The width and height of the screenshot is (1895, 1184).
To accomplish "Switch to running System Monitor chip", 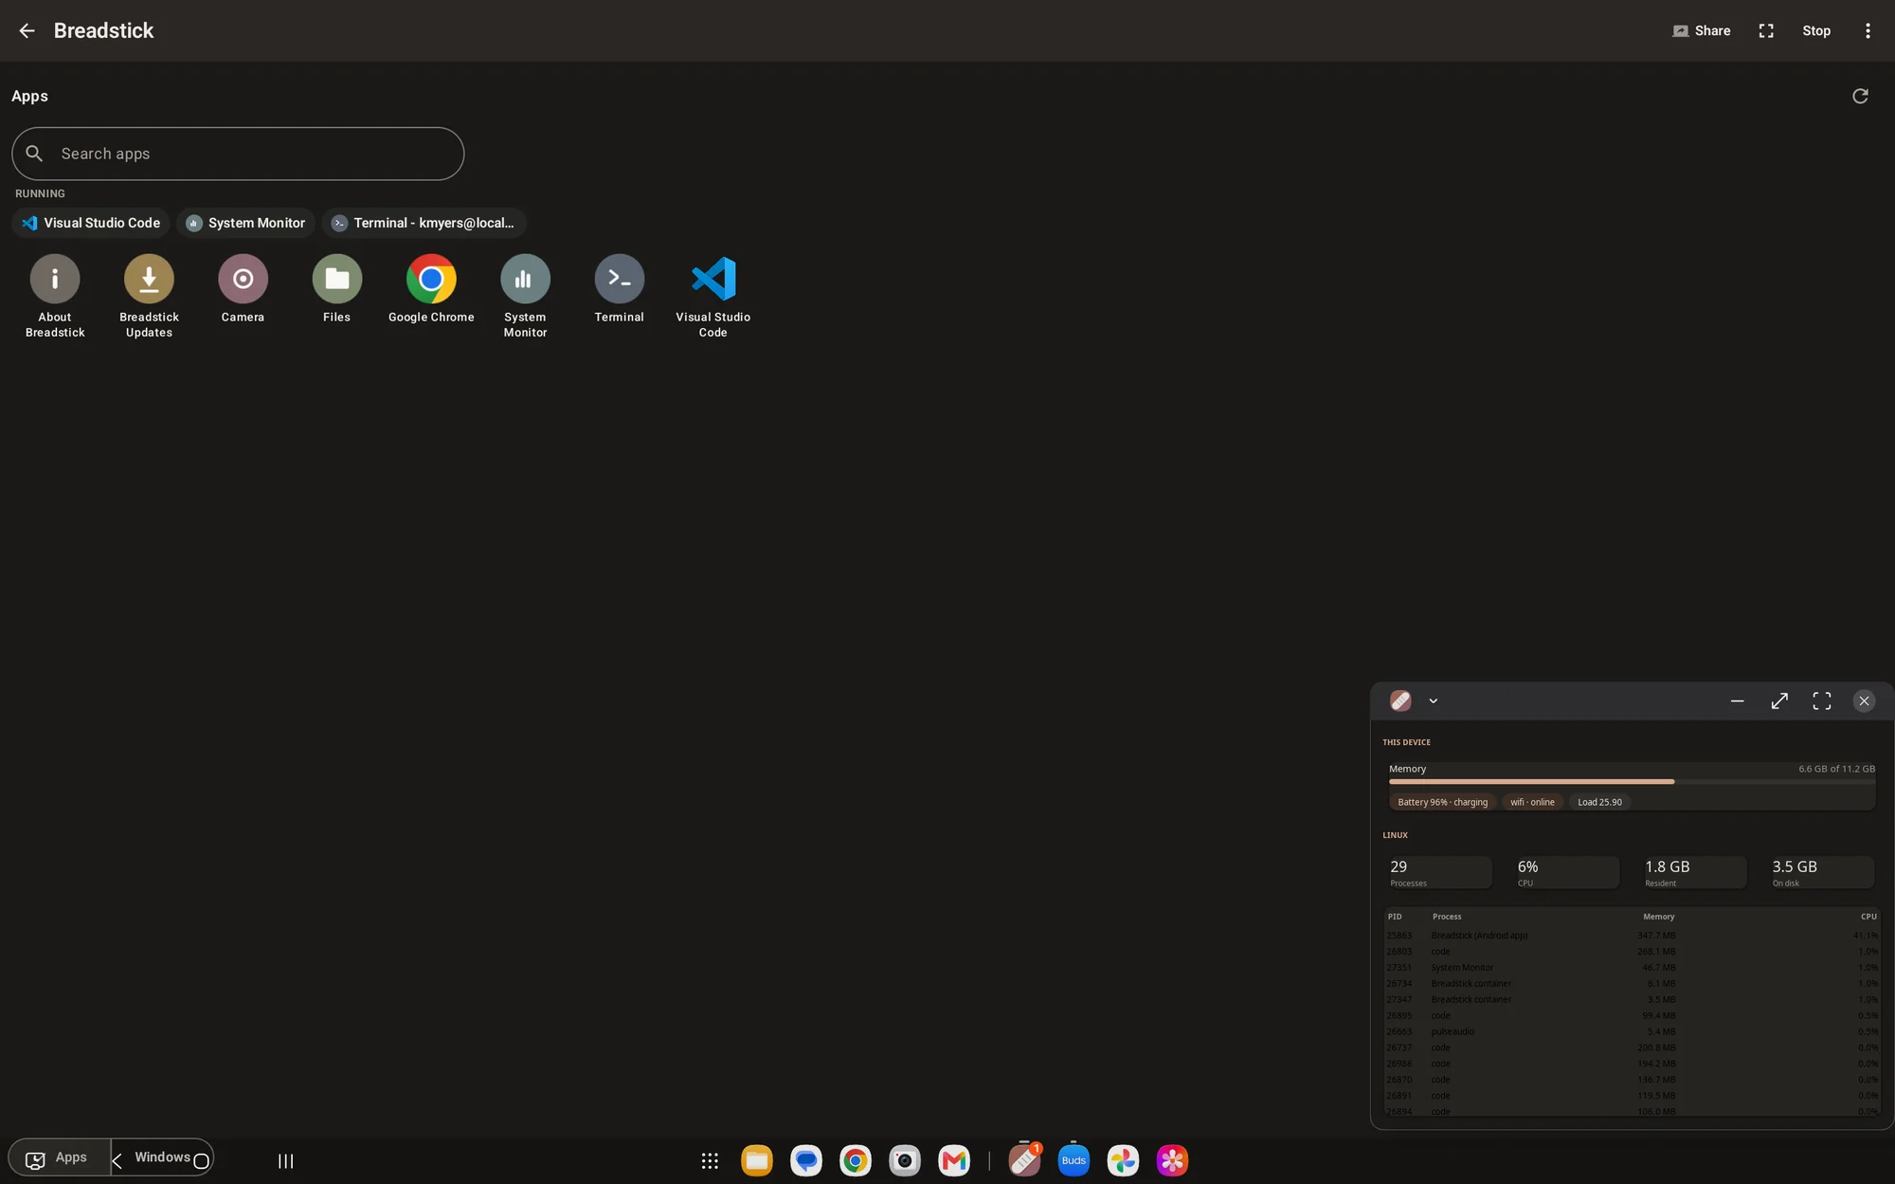I will tap(245, 223).
